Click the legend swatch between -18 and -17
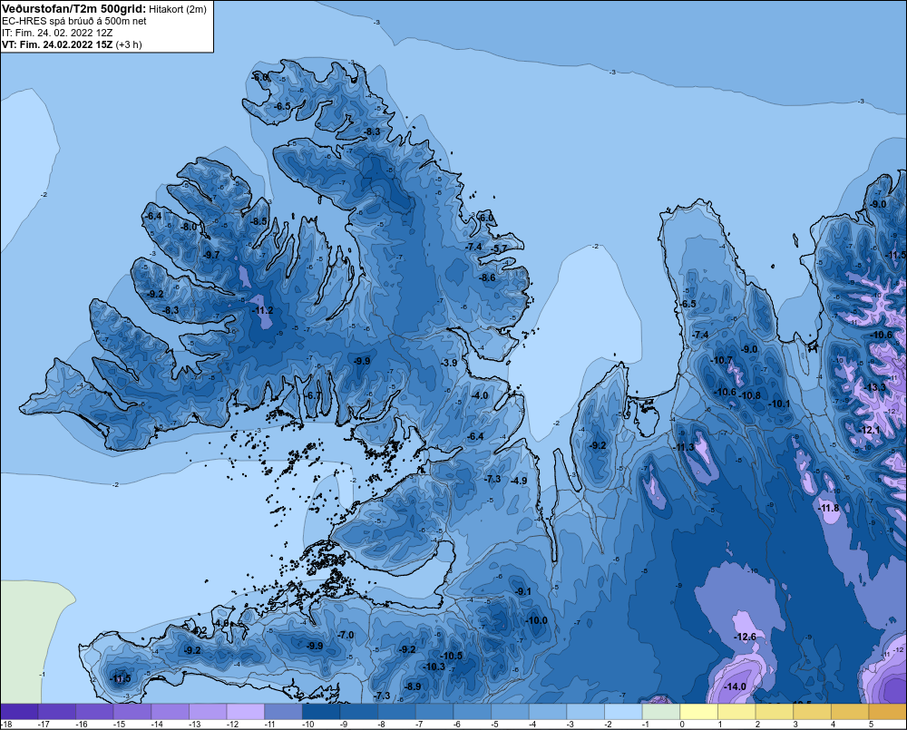This screenshot has width=907, height=730. click(x=19, y=712)
